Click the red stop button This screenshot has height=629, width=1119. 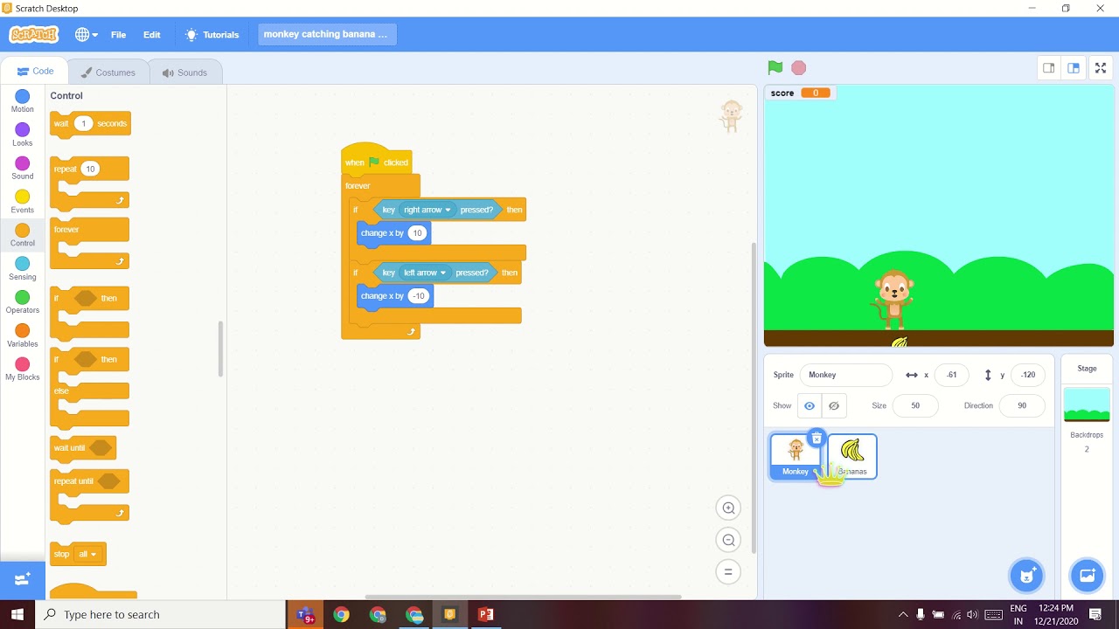798,67
